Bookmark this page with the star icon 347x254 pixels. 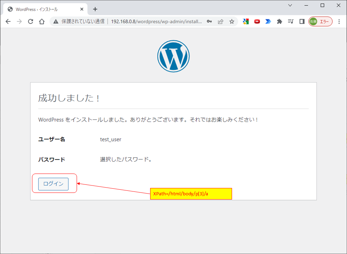pyautogui.click(x=232, y=21)
